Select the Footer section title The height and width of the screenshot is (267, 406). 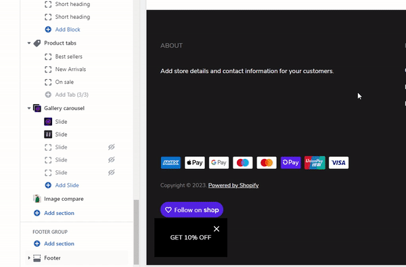(52, 258)
